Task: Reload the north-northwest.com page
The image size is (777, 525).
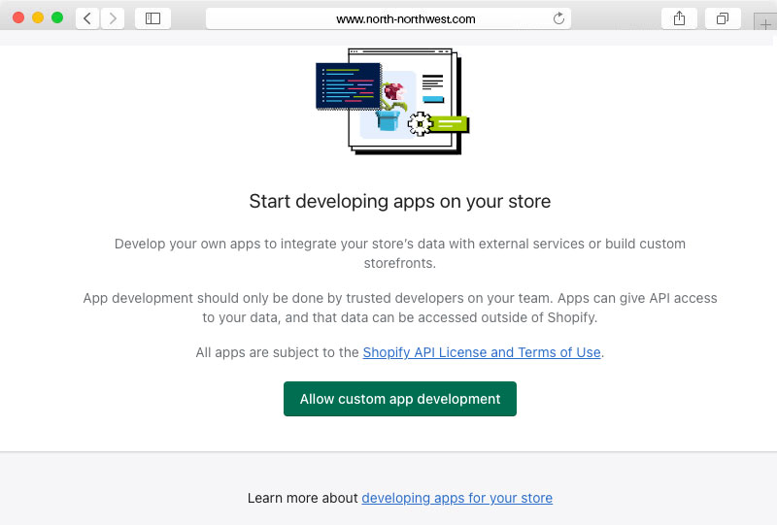Action: pyautogui.click(x=558, y=18)
